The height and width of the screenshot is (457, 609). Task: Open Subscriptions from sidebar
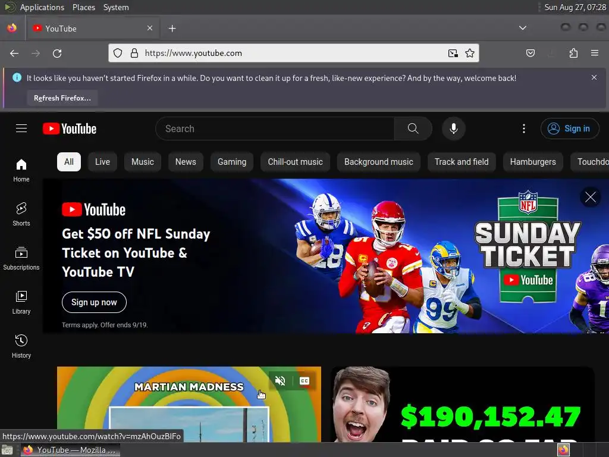click(x=21, y=258)
